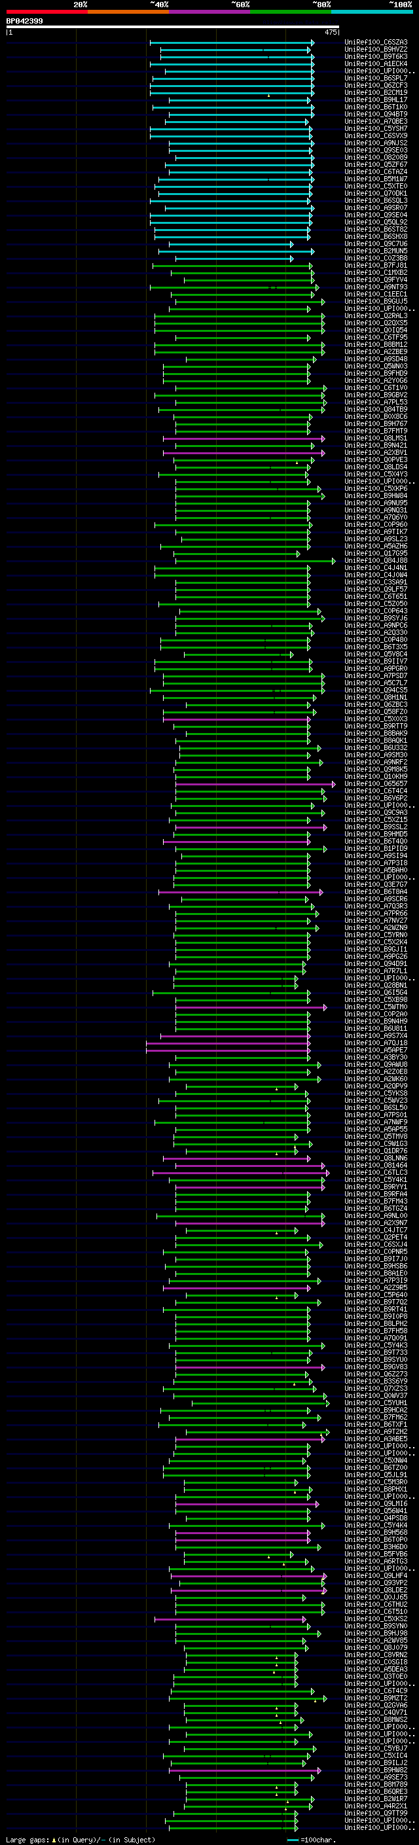This screenshot has width=419, height=1845.
Task: Click the UniRef100_B8MWS2 entry
Action: coord(376,1719)
